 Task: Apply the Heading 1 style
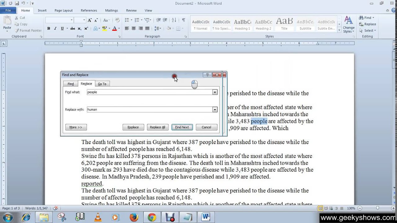(x=242, y=25)
